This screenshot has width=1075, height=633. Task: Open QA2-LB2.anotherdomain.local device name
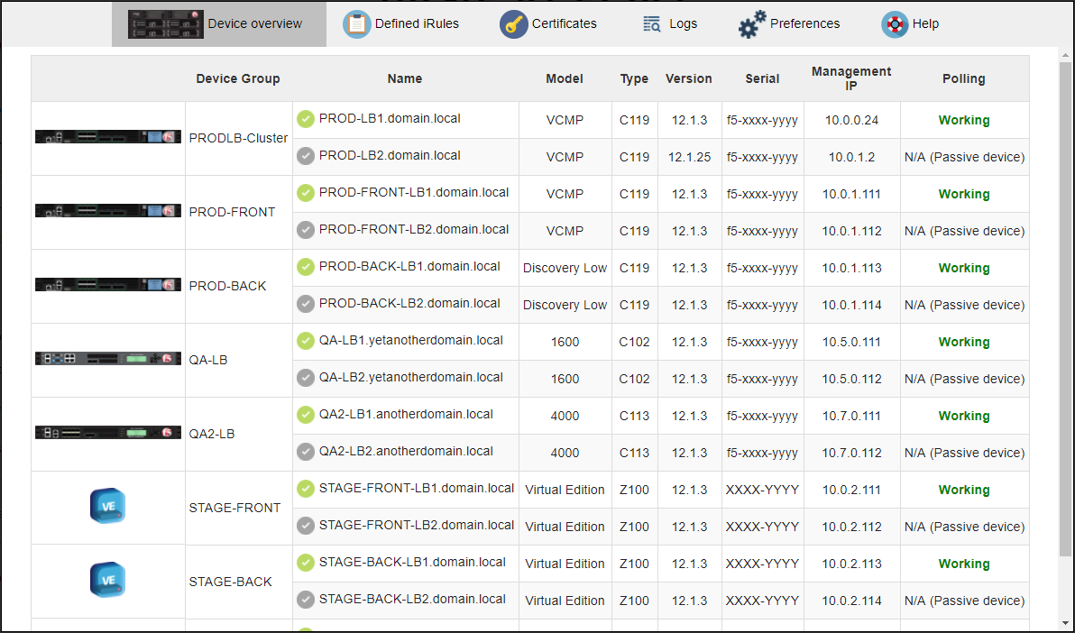[406, 451]
